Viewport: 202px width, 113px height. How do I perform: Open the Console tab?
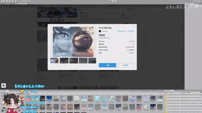(169, 91)
